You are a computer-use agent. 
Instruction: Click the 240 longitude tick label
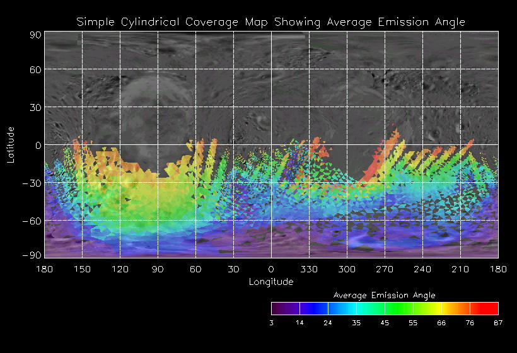(x=422, y=269)
